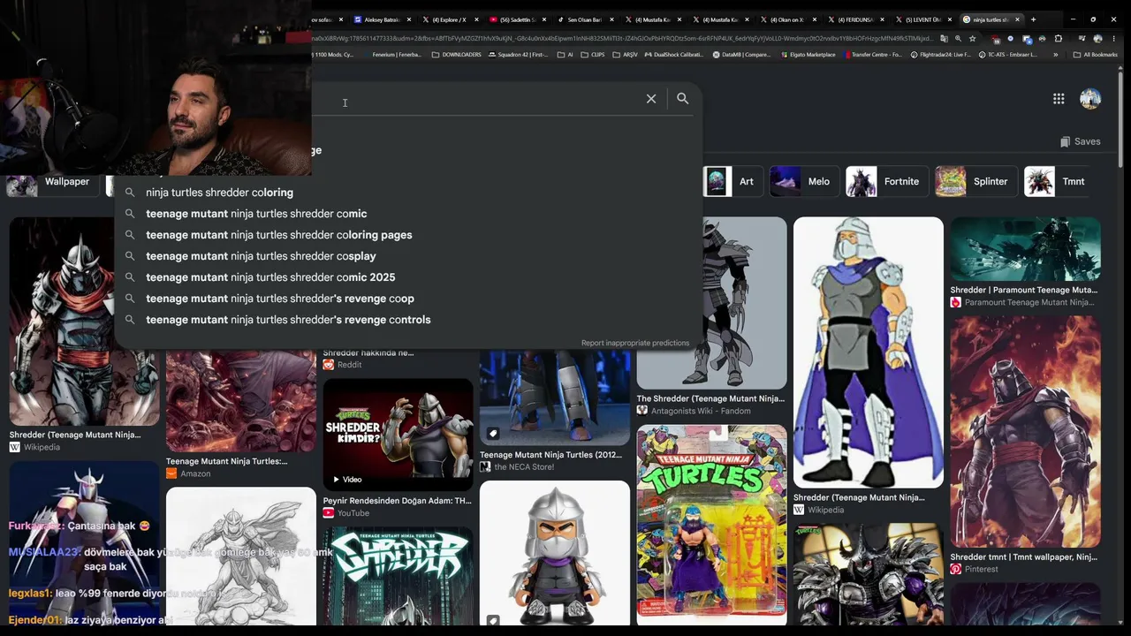Bookmark this page with the star icon
Image resolution: width=1131 pixels, height=636 pixels.
coord(973,39)
